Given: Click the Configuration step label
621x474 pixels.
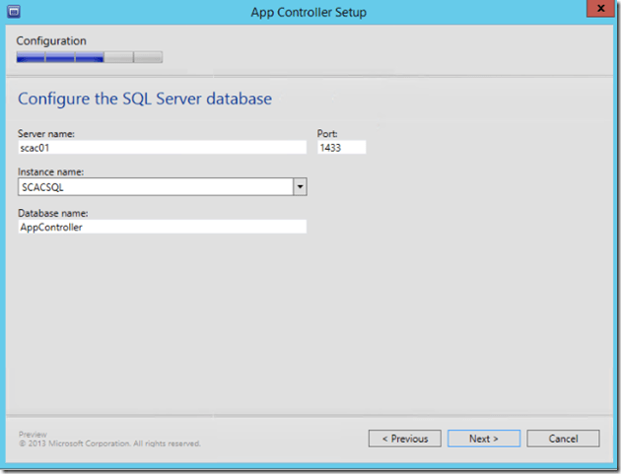Looking at the screenshot, I should coord(51,41).
